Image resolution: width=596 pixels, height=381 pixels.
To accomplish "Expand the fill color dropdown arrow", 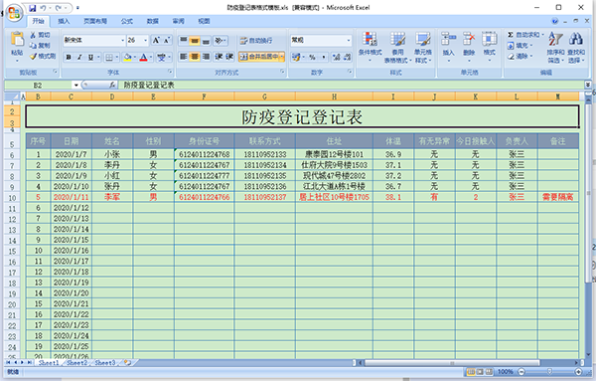I will 134,57.
